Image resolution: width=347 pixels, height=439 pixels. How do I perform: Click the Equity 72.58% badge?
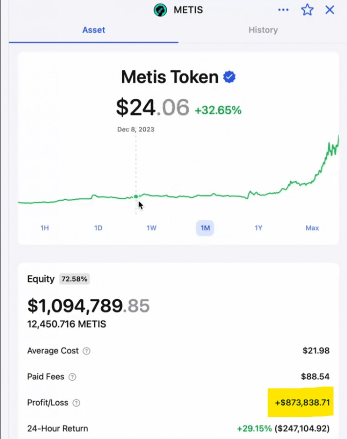pos(74,279)
